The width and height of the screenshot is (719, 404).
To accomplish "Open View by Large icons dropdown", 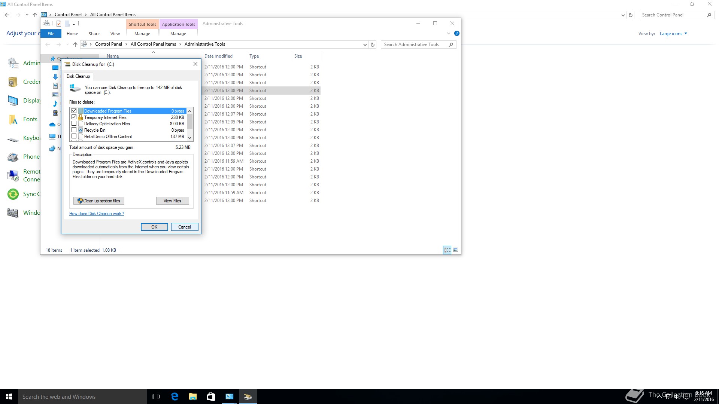I will [x=673, y=34].
